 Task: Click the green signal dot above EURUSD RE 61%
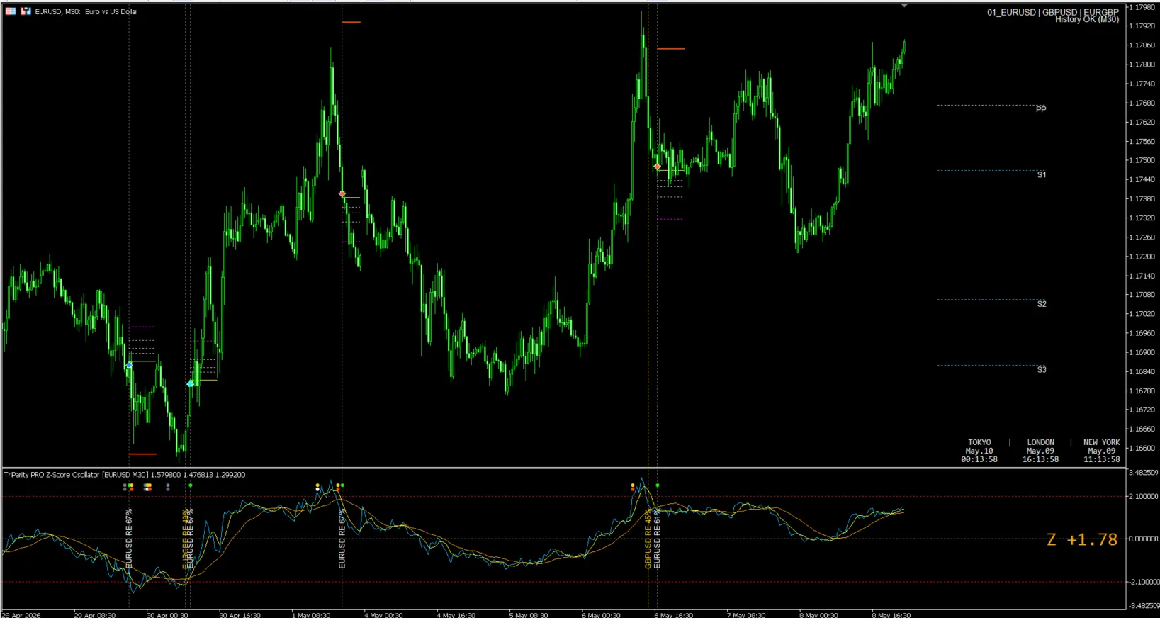[658, 485]
